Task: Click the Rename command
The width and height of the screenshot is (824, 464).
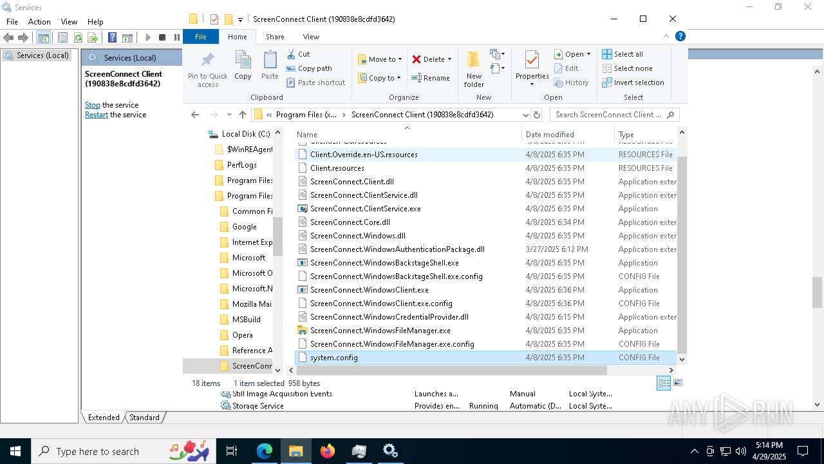Action: point(431,78)
